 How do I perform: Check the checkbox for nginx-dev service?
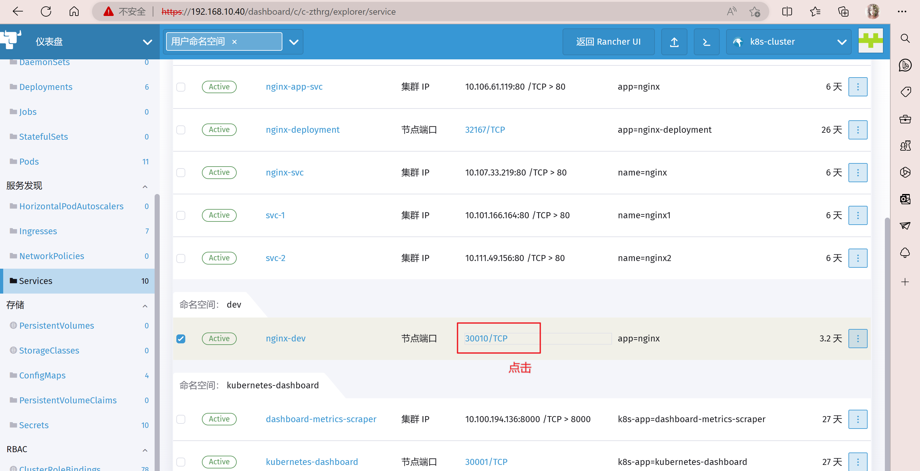[180, 338]
